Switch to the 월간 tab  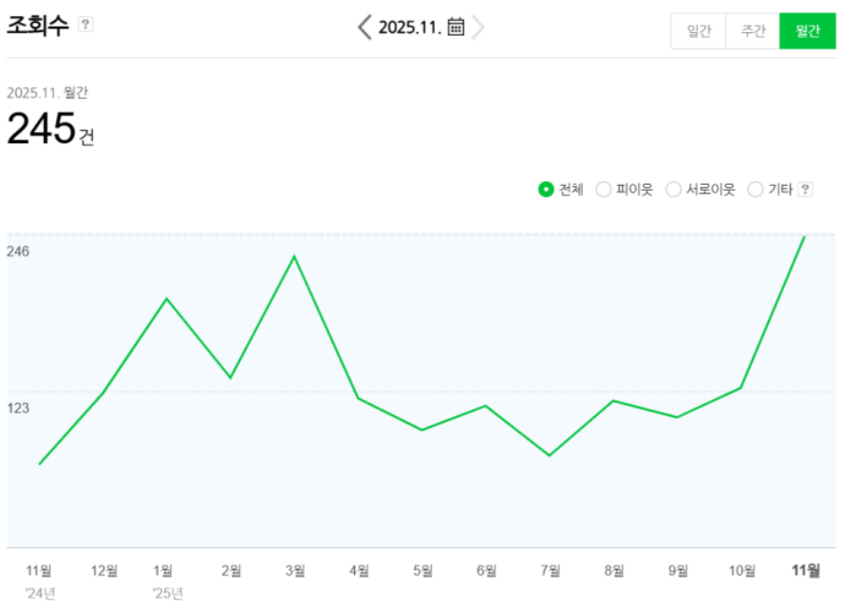pos(808,30)
